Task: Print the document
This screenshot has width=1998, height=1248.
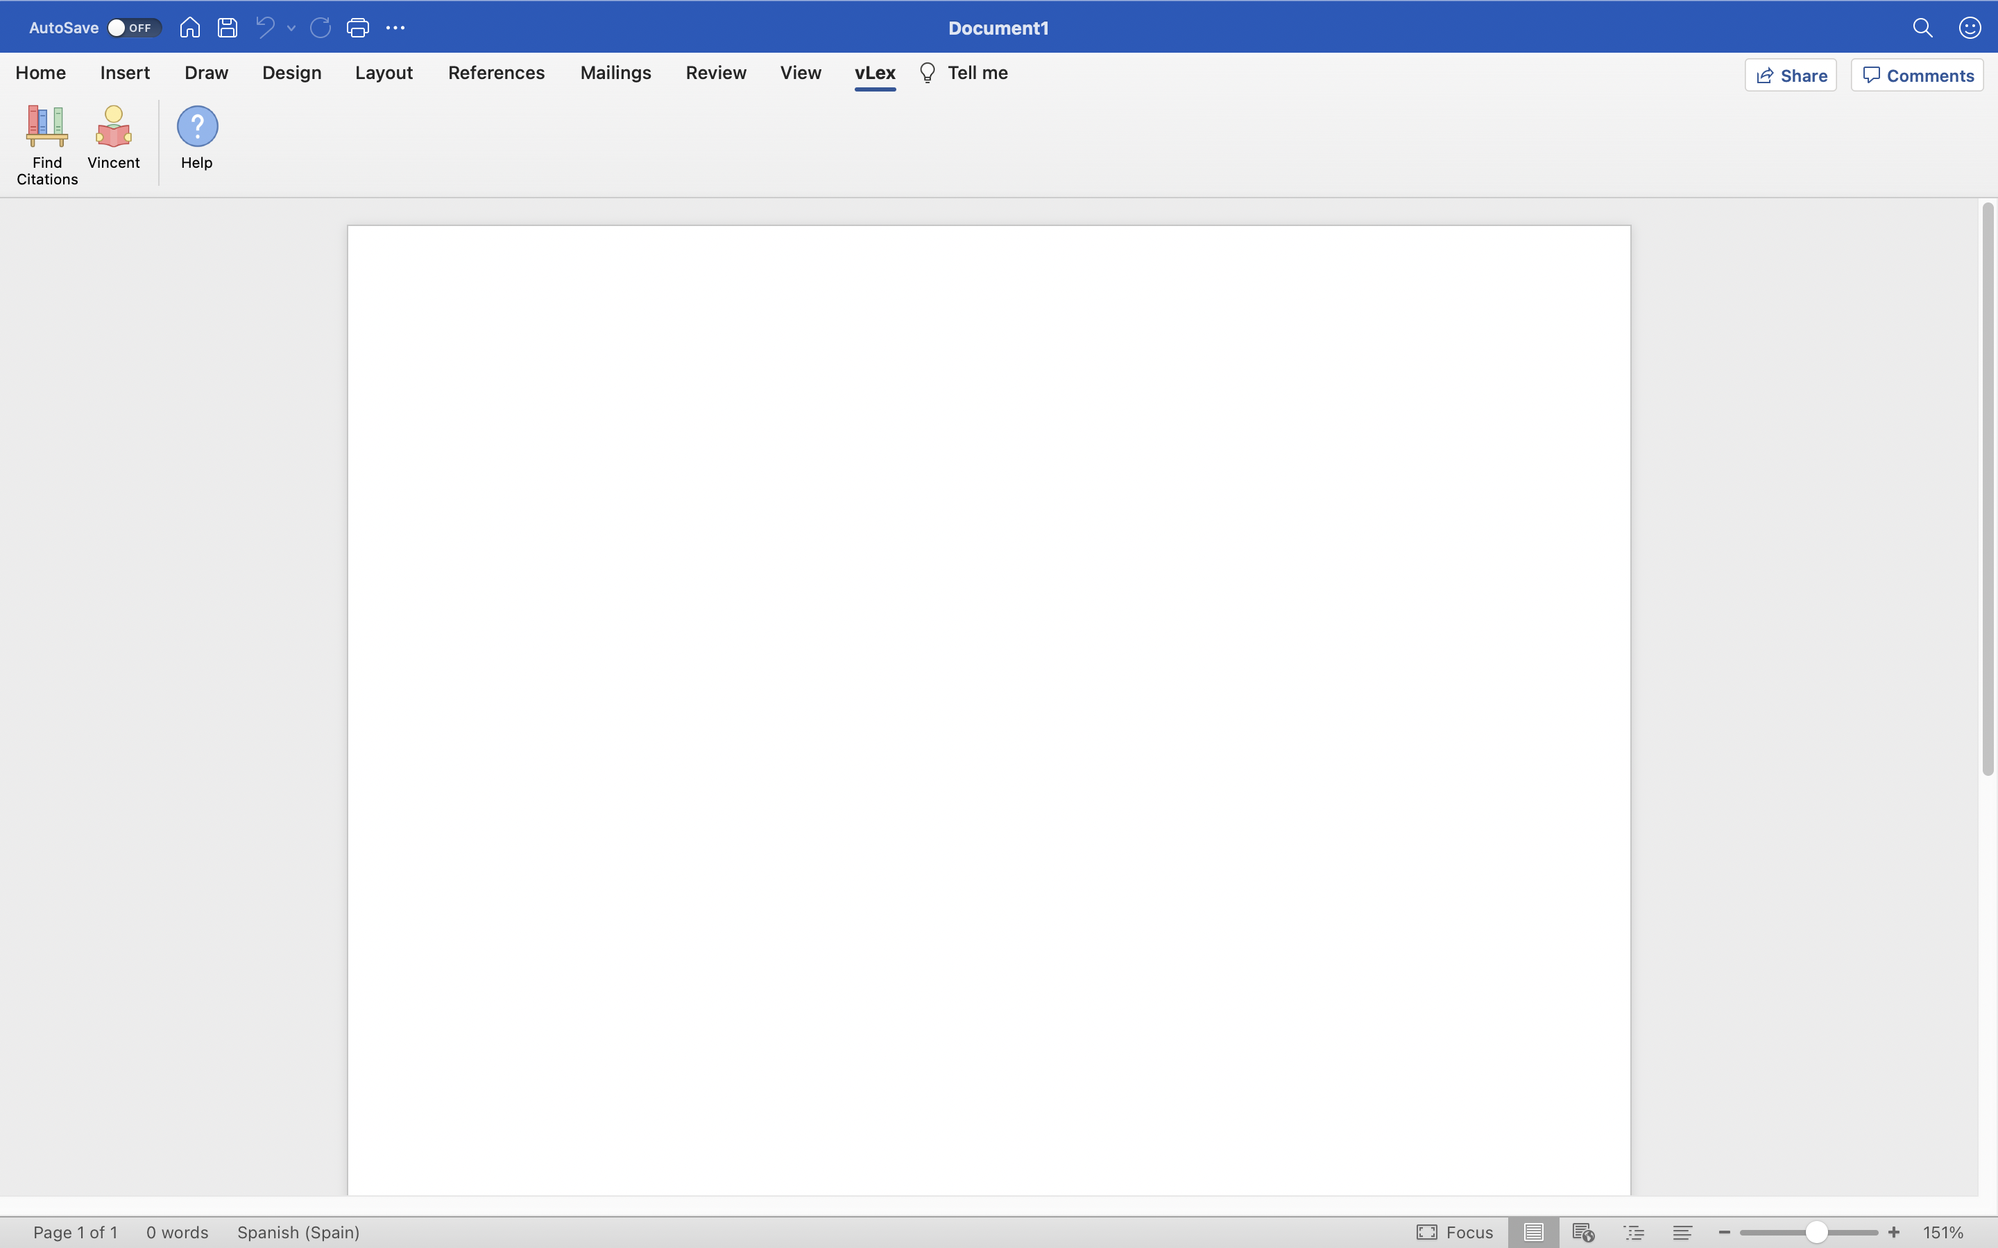Action: click(x=357, y=28)
